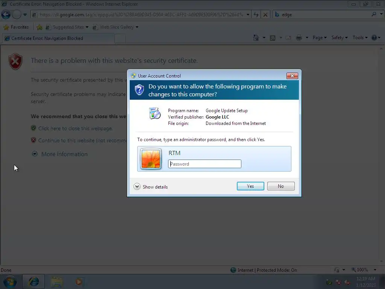
Task: Focus the administrator Password field
Action: [x=205, y=164]
